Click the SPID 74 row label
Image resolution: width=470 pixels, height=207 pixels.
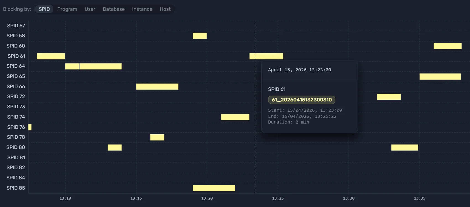16,117
